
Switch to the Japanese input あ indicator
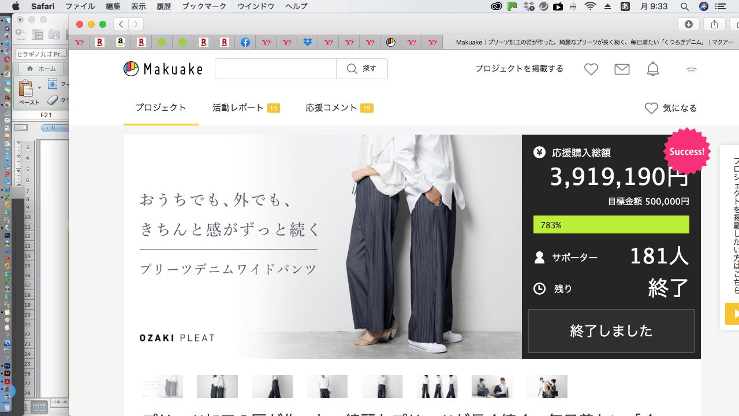(x=624, y=6)
